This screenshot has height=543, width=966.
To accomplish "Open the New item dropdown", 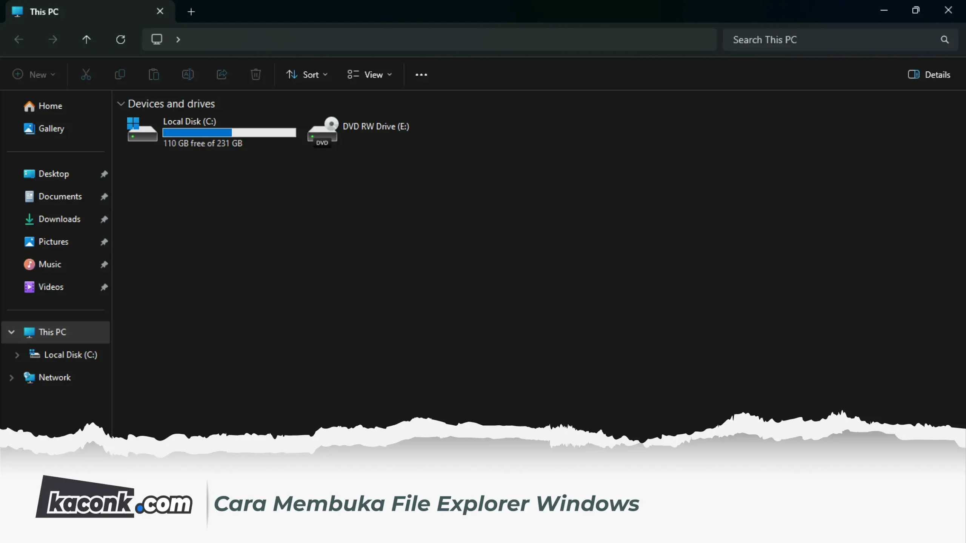I will pos(34,75).
